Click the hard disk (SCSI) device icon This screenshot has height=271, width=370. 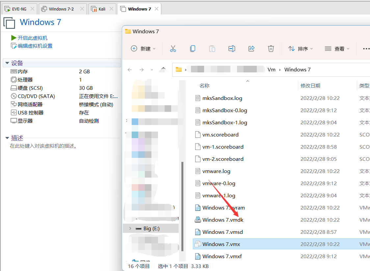click(14, 88)
